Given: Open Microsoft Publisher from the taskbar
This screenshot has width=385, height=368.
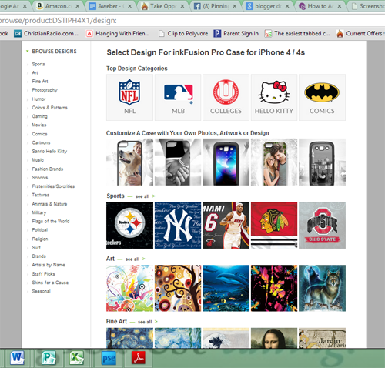Looking at the screenshot, I should coord(49,358).
